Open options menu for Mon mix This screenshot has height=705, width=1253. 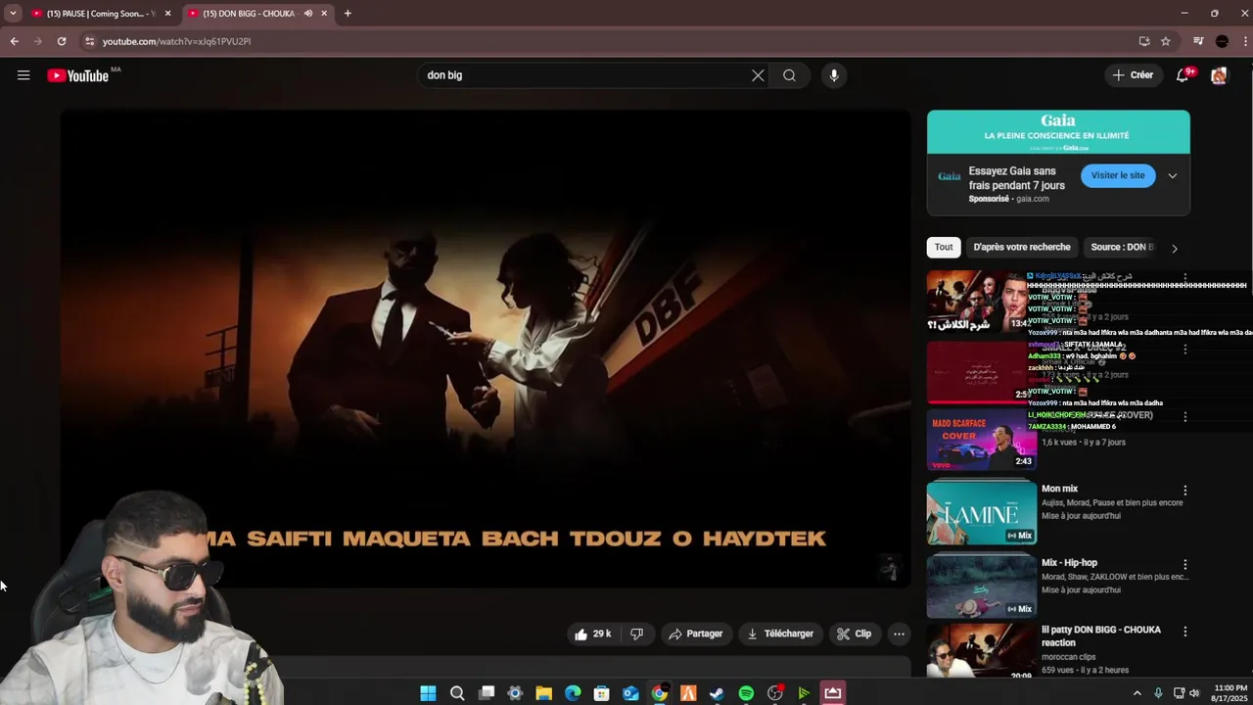click(1185, 490)
